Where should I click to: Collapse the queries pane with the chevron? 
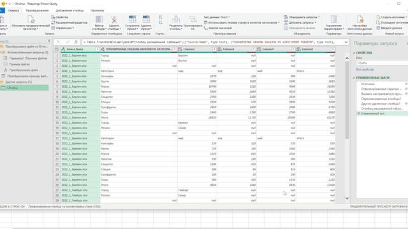pyautogui.click(x=49, y=41)
